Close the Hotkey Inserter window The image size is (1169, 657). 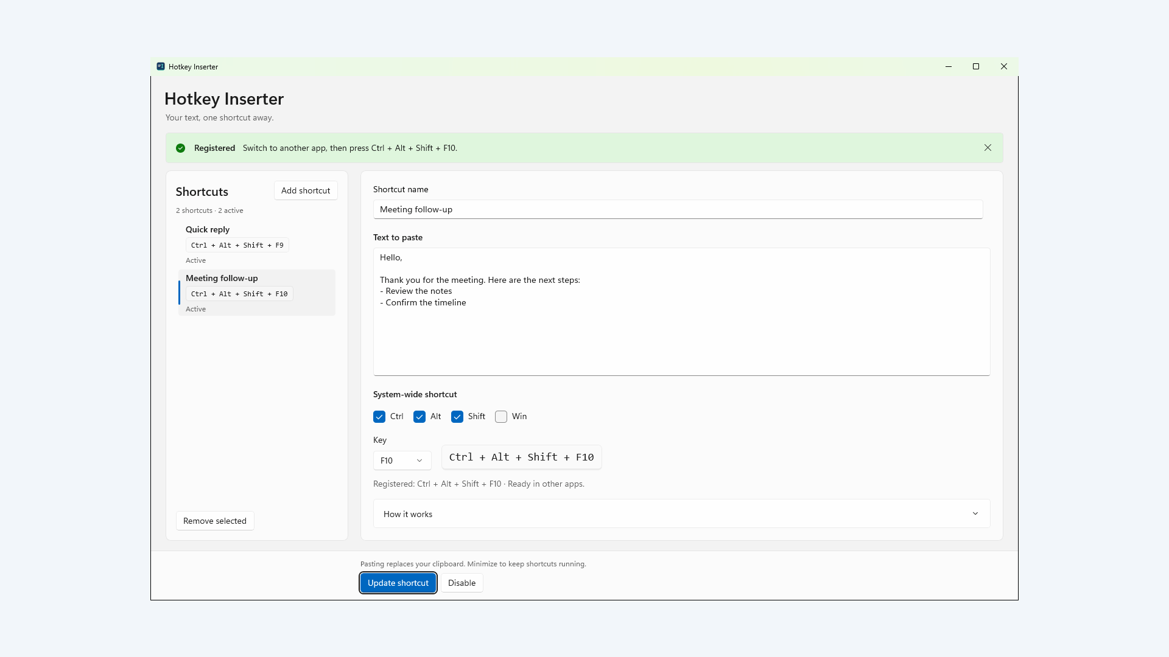(x=1004, y=66)
